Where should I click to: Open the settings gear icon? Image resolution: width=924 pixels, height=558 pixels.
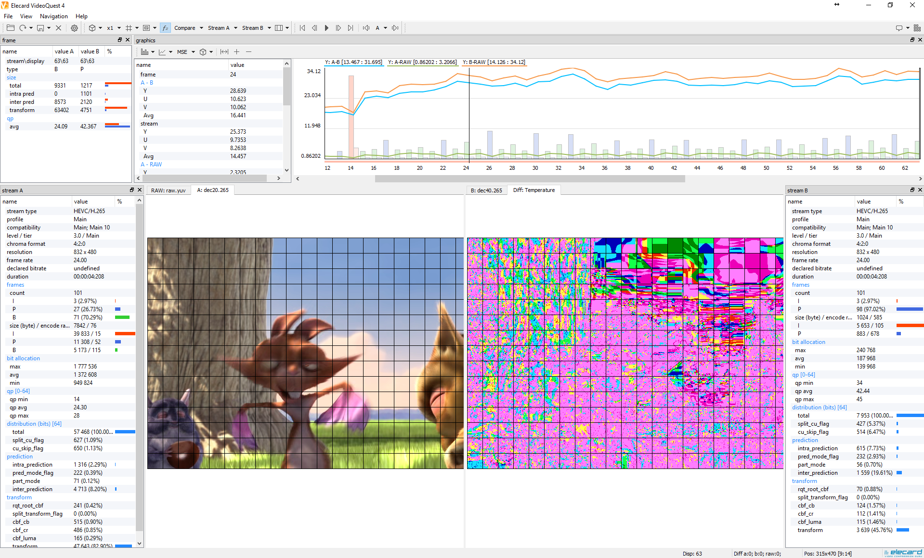coord(75,28)
